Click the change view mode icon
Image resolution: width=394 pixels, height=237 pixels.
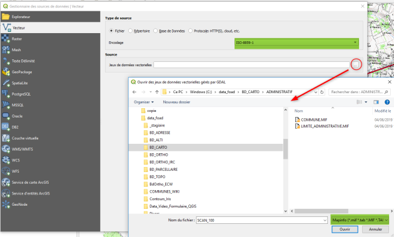click(x=360, y=102)
